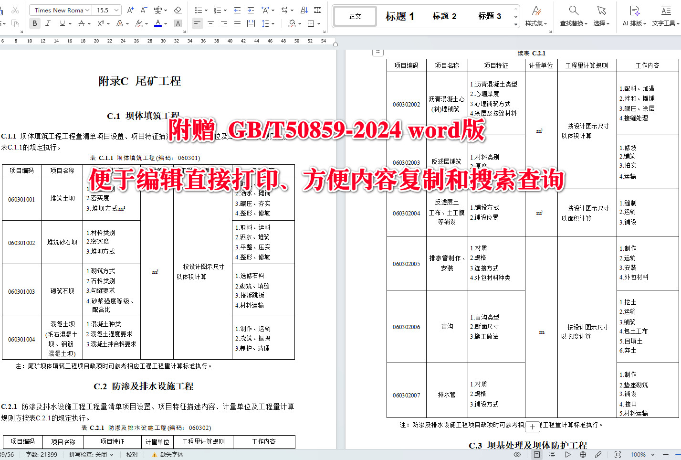Expand the Times New Roman font dropdown

coord(60,10)
